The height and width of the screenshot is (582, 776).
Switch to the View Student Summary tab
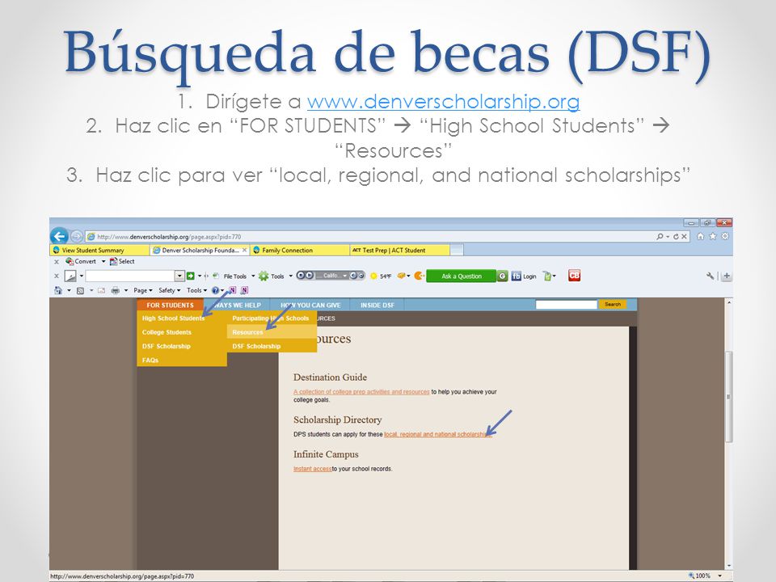[x=99, y=251]
